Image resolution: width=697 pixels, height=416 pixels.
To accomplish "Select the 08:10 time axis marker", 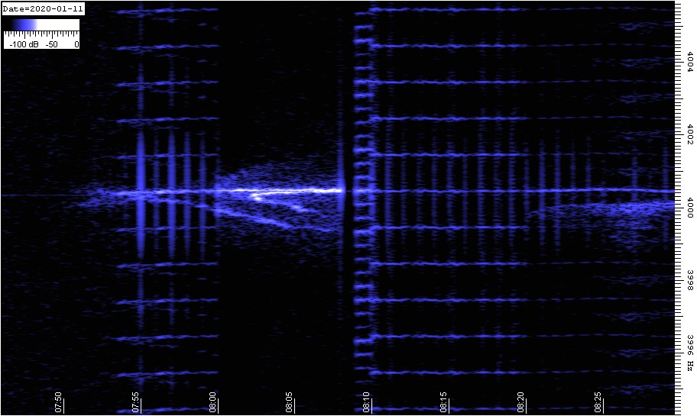I will coord(367,401).
